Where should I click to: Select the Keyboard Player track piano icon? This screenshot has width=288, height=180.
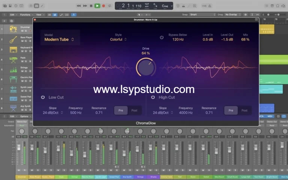click(x=13, y=49)
